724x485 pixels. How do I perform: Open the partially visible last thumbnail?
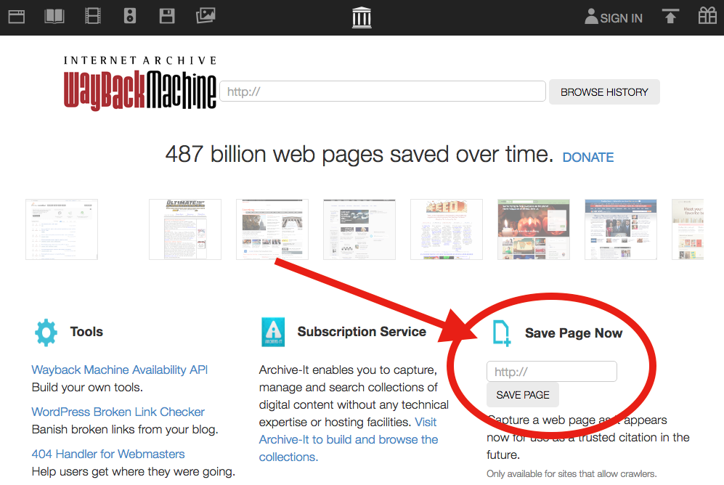688,229
